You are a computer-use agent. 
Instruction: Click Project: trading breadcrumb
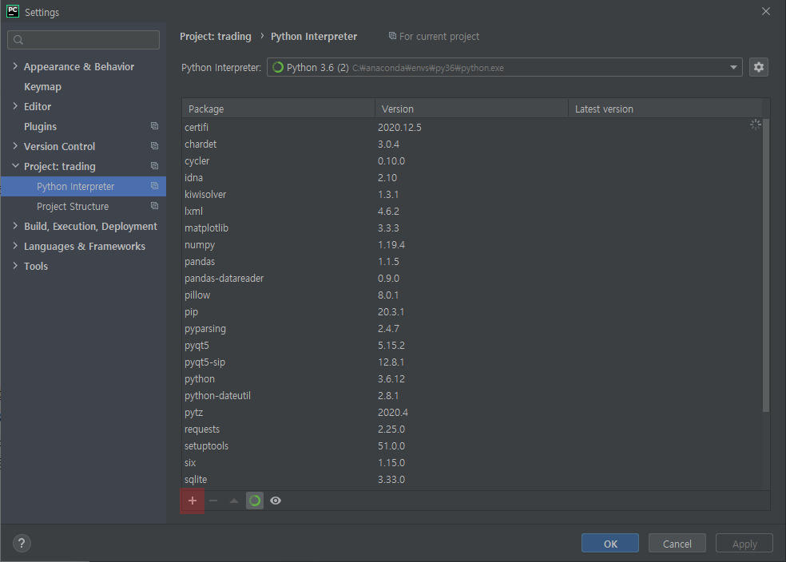tap(216, 37)
